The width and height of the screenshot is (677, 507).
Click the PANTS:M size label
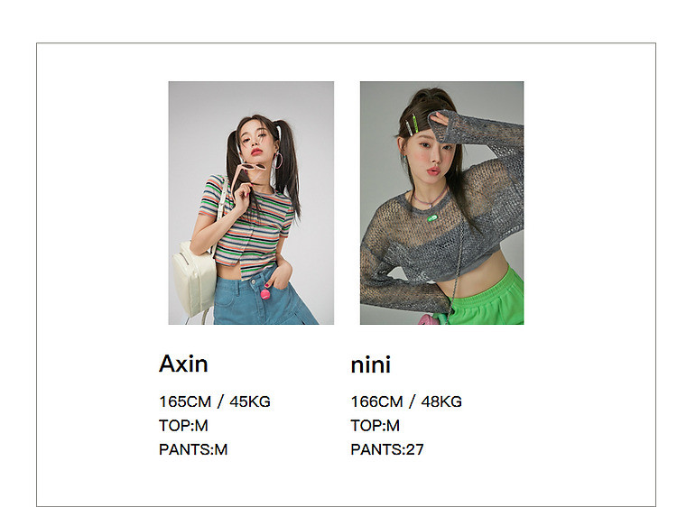click(x=193, y=449)
